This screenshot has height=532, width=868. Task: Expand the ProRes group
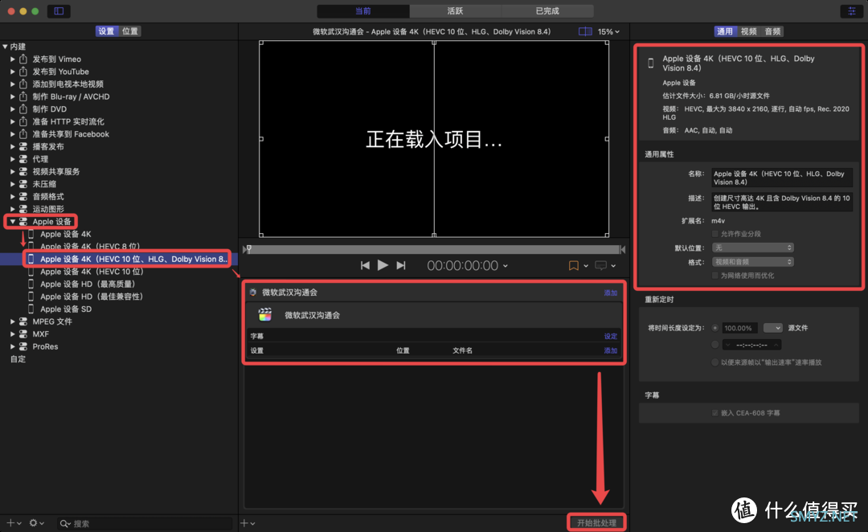pyautogui.click(x=13, y=346)
